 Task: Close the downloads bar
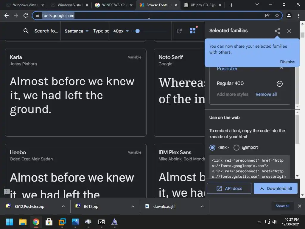click(x=300, y=206)
